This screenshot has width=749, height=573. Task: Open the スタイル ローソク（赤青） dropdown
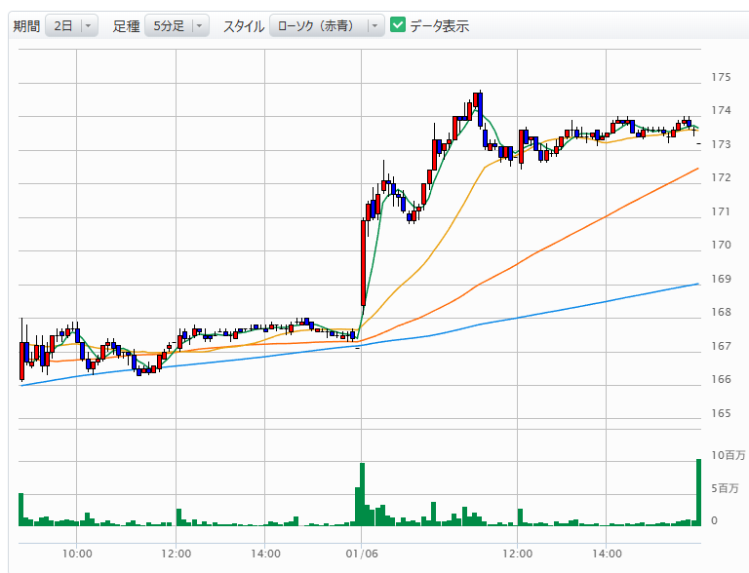[327, 26]
